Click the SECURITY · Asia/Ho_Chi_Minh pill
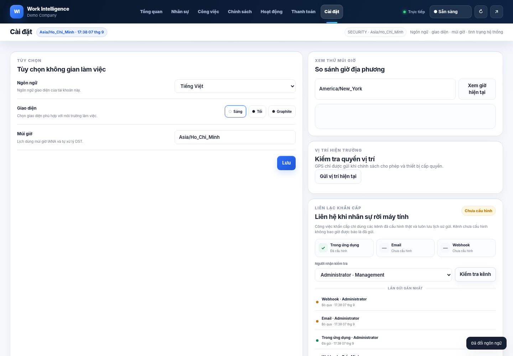513x356 pixels. 375,32
